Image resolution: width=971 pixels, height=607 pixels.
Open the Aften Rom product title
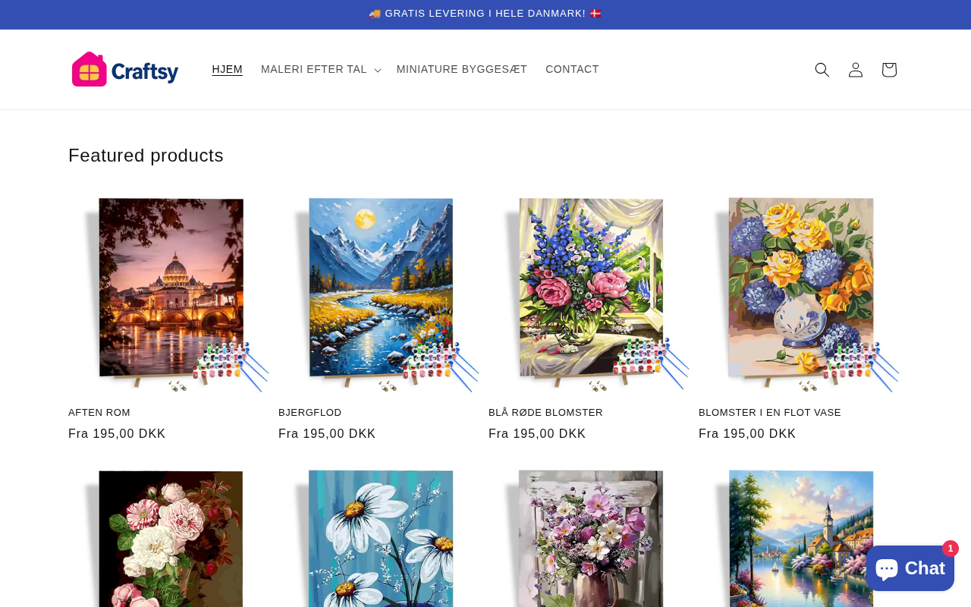(99, 413)
